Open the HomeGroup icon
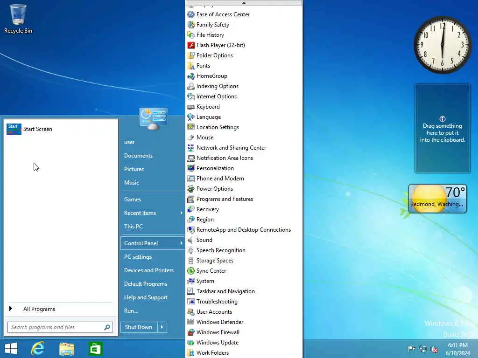The width and height of the screenshot is (478, 358). point(191,76)
